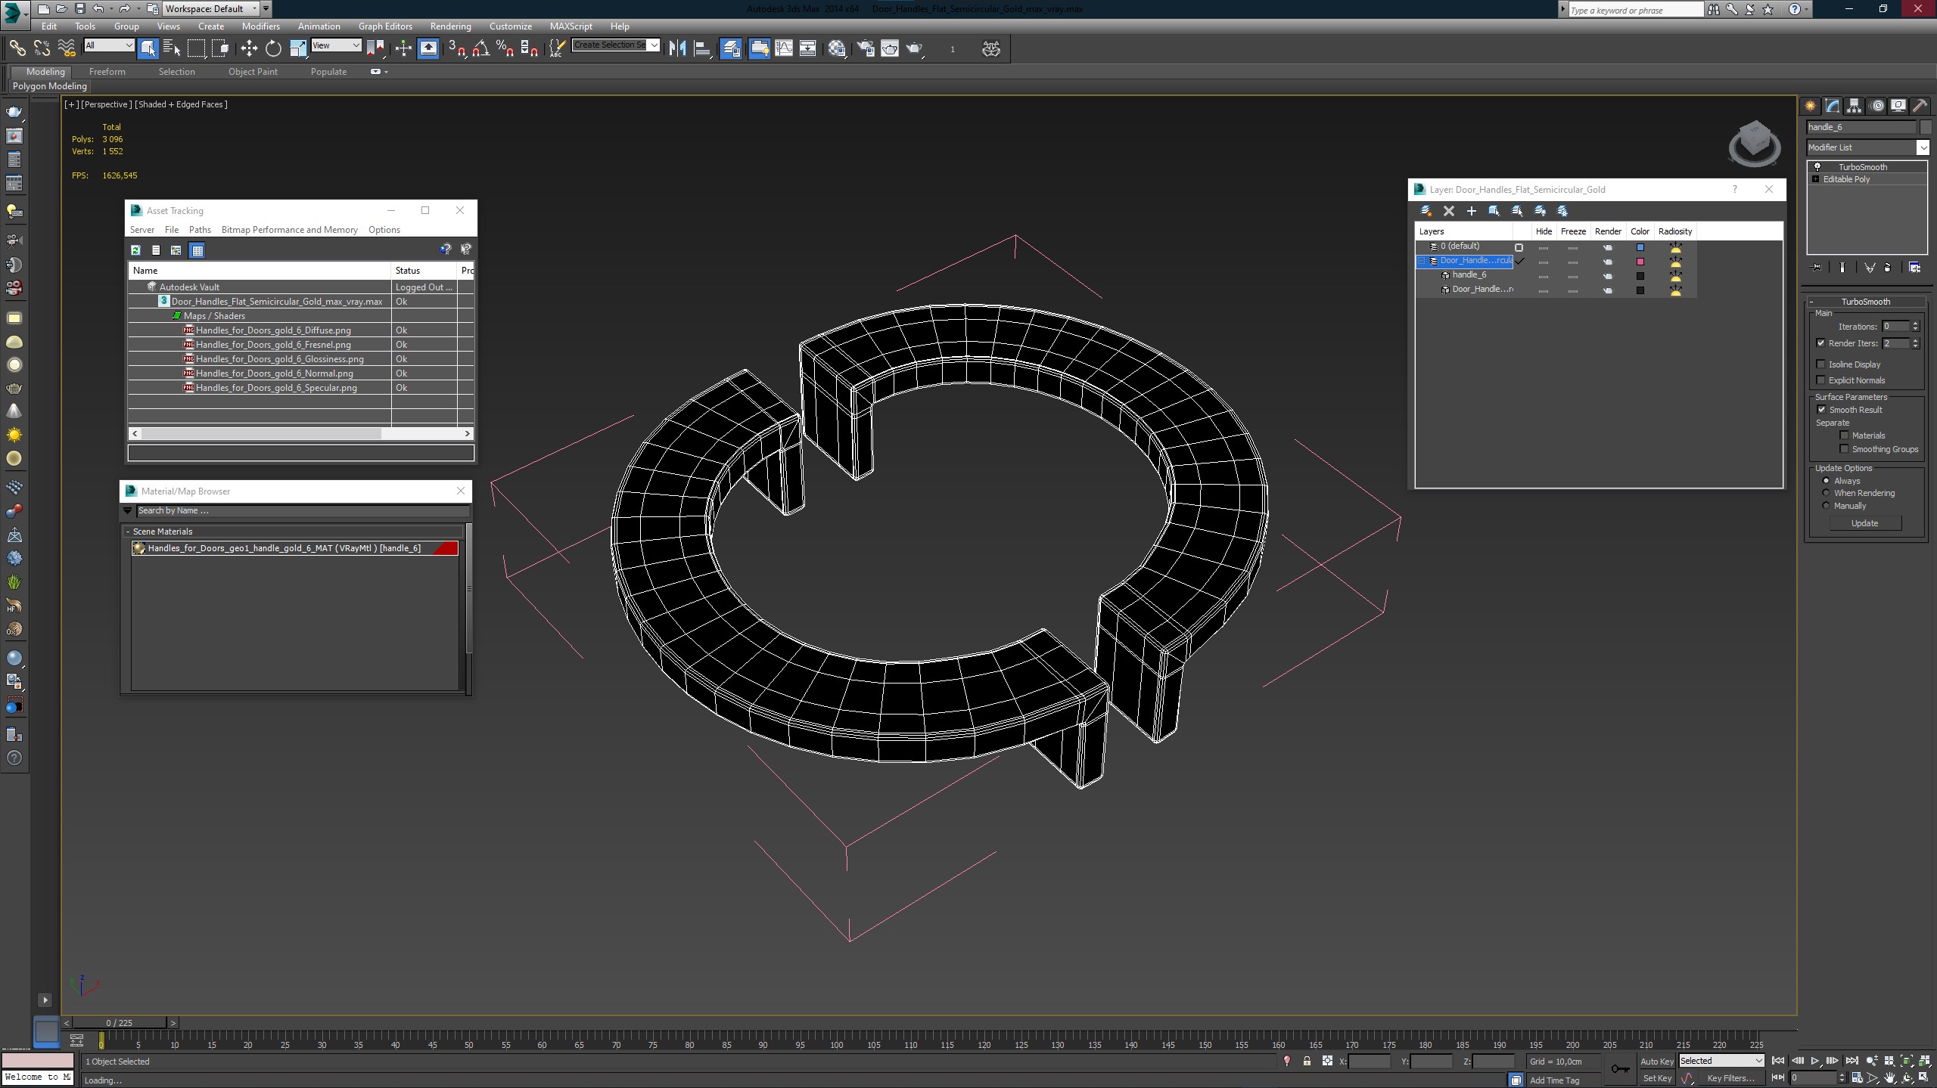Toggle the Angle Snap icon

(480, 48)
